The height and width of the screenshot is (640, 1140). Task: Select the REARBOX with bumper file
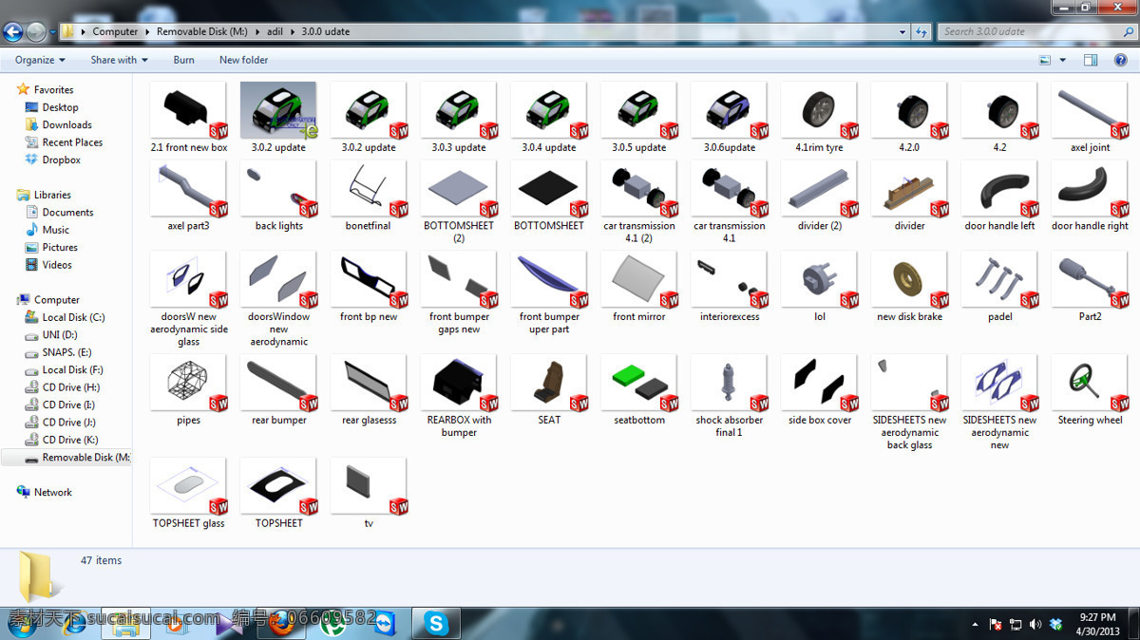click(458, 396)
